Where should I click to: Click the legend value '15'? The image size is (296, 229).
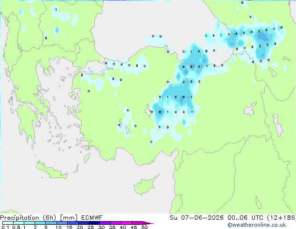[69, 227]
